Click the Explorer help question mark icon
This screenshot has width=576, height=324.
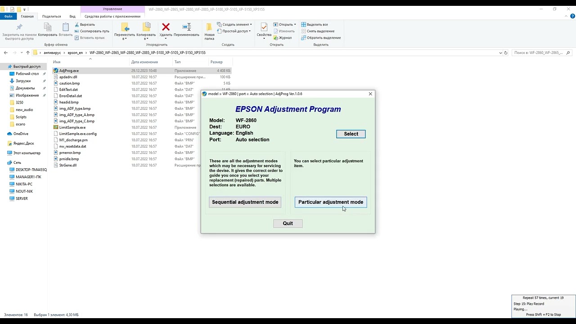pos(572,16)
